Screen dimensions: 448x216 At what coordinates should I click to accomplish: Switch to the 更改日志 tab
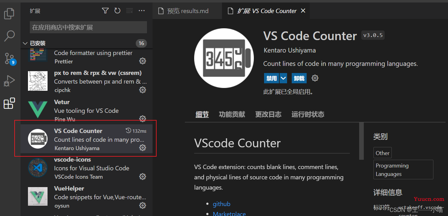pos(268,114)
